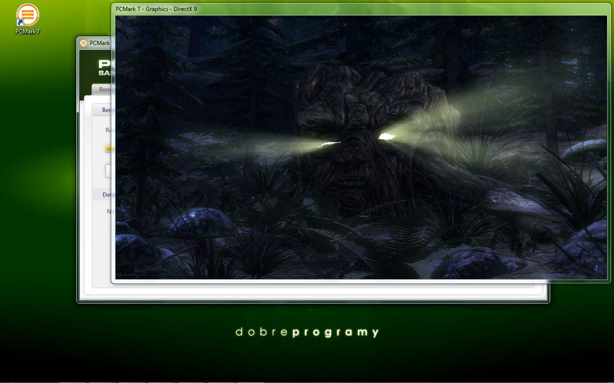Click the PCMark 7 label under desktop icon
Image resolution: width=614 pixels, height=383 pixels.
point(27,32)
